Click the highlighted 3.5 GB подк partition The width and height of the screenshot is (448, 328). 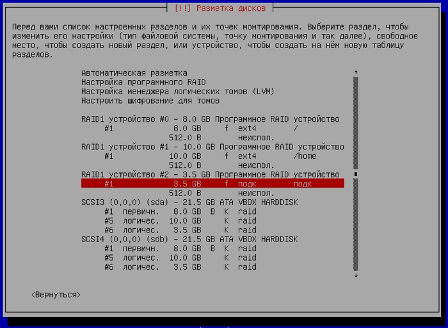coord(212,183)
